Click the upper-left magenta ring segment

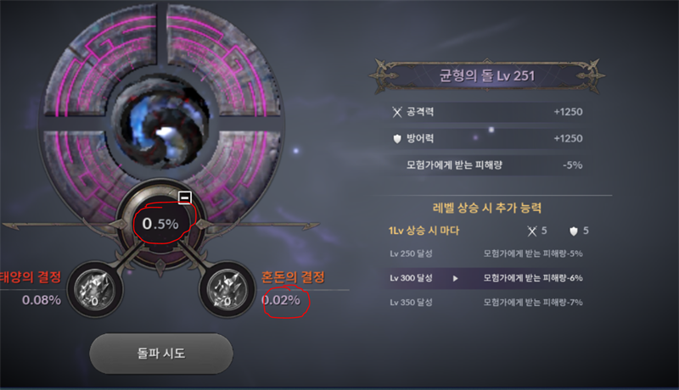tap(101, 60)
